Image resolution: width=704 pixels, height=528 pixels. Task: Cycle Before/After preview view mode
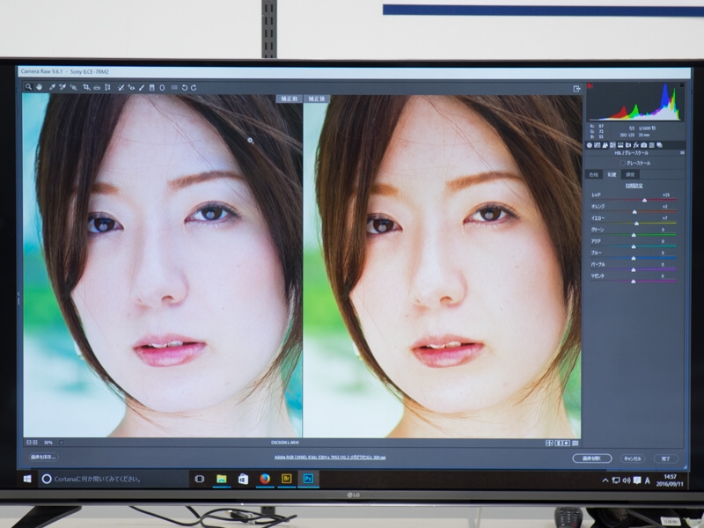click(549, 444)
